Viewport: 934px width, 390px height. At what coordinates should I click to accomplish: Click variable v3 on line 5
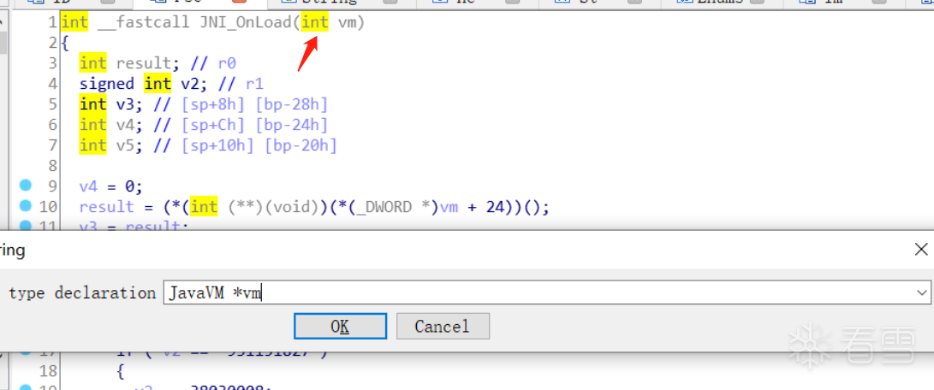[x=124, y=104]
